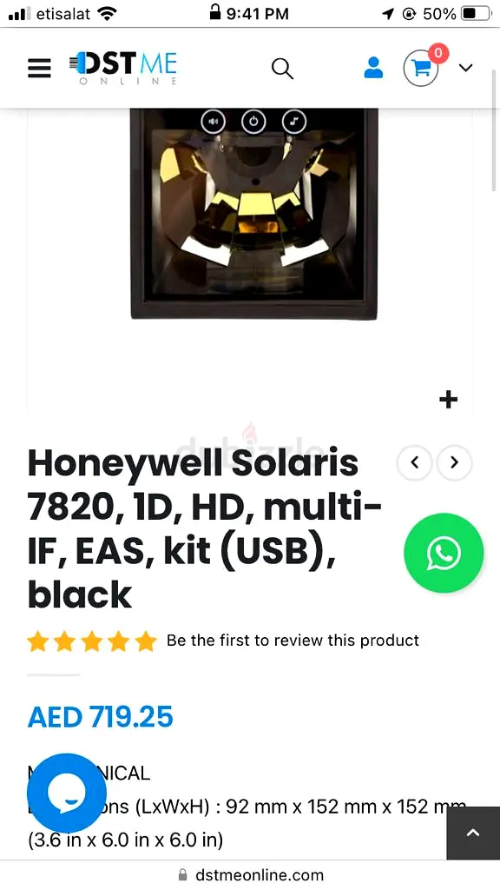Screen dimensions: 500x890
Task: Tap the Honeywell Solaris scanner image
Action: tap(254, 214)
